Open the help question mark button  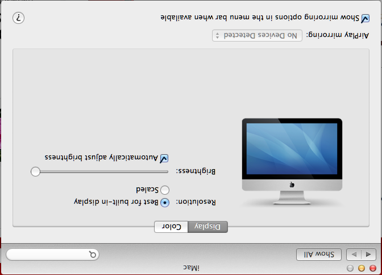pyautogui.click(x=19, y=18)
